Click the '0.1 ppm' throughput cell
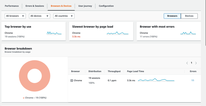Image resolution: width=206 pixels, height=106 pixels. click(x=112, y=80)
